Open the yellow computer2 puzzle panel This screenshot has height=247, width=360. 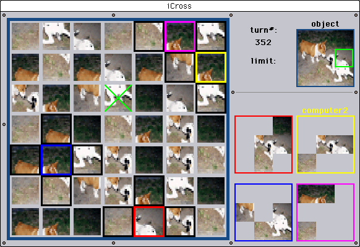click(x=325, y=144)
